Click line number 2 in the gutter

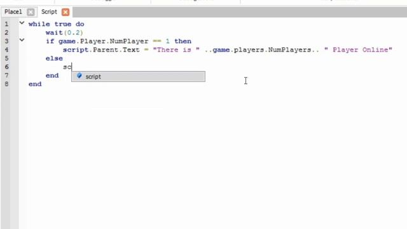[x=6, y=32]
